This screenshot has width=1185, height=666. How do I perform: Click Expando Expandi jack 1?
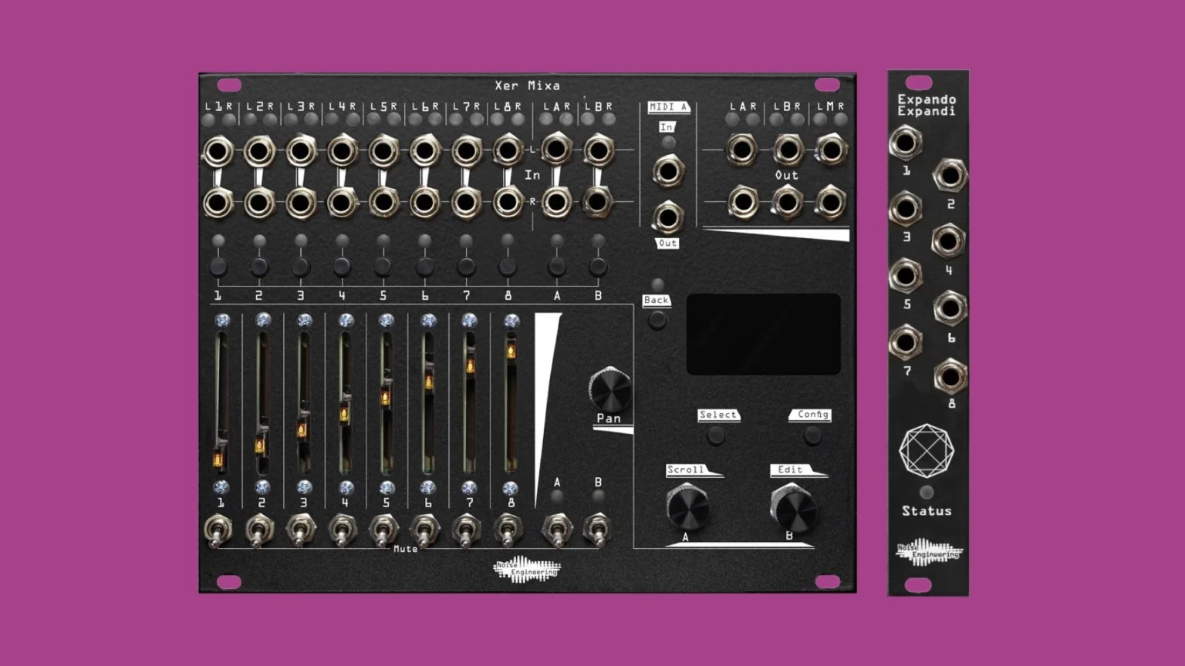(x=906, y=143)
